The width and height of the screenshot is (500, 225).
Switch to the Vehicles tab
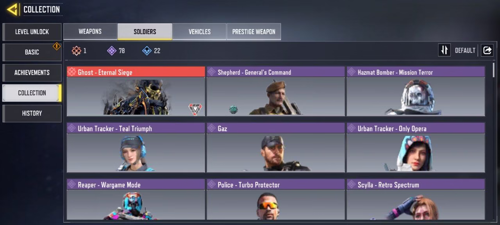pos(199,32)
